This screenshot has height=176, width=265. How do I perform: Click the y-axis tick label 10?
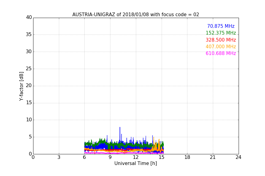click(x=29, y=120)
